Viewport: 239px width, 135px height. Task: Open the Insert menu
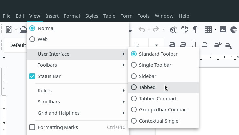point(52,16)
